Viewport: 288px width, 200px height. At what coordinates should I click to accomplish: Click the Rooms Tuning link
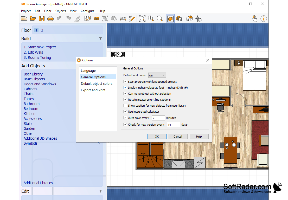pos(37,57)
